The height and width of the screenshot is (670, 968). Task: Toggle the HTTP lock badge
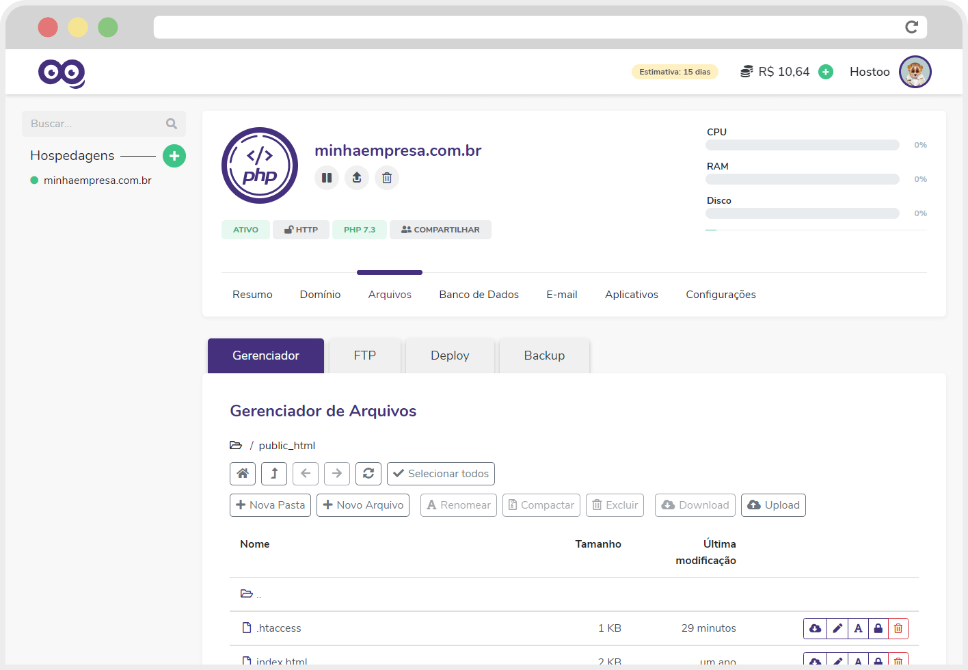301,230
